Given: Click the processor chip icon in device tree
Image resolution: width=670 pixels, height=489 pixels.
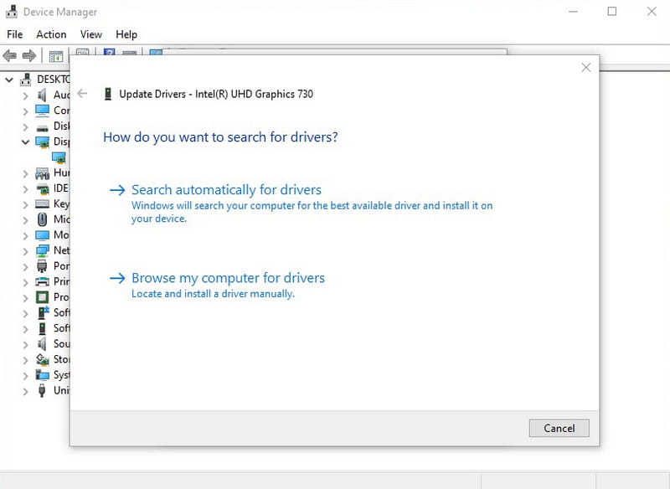Looking at the screenshot, I should (42, 297).
